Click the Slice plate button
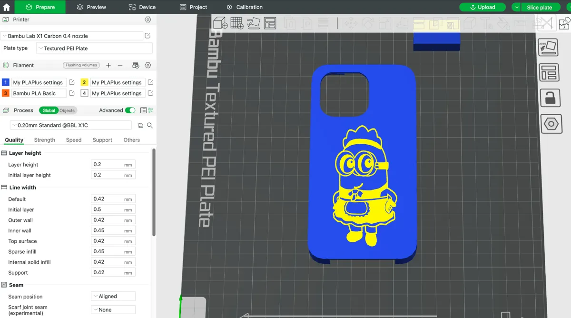The image size is (571, 318). [540, 7]
